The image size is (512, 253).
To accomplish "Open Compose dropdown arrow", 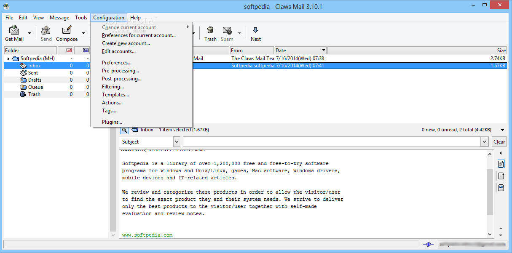I will click(x=83, y=33).
